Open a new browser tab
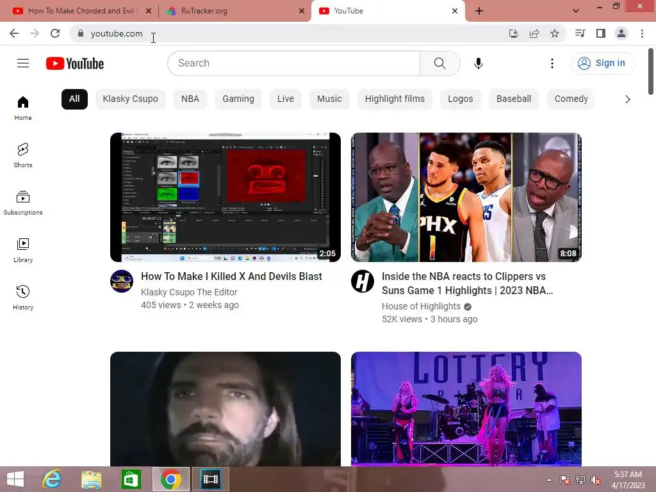This screenshot has height=492, width=656. (479, 11)
